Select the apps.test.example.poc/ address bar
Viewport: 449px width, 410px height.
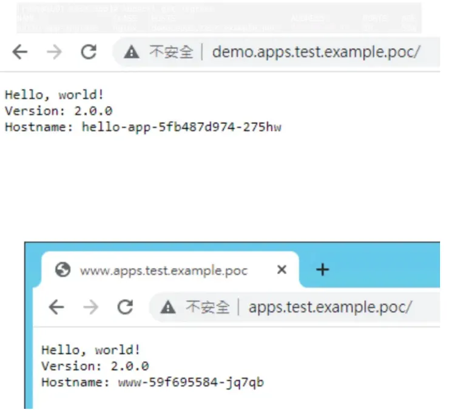pos(295,307)
